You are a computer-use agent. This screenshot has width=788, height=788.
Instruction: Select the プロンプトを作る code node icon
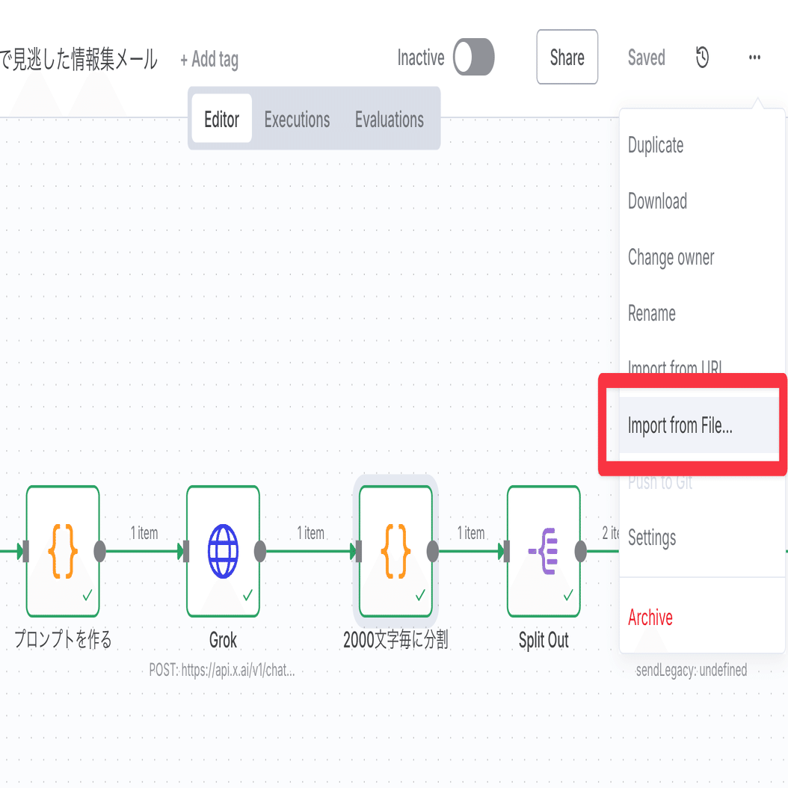63,552
